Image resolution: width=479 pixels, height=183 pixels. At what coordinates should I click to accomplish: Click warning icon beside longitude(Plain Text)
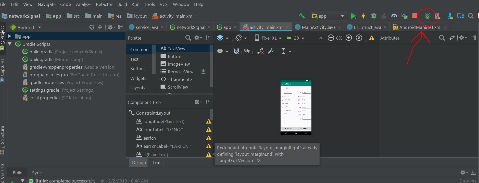(209, 121)
